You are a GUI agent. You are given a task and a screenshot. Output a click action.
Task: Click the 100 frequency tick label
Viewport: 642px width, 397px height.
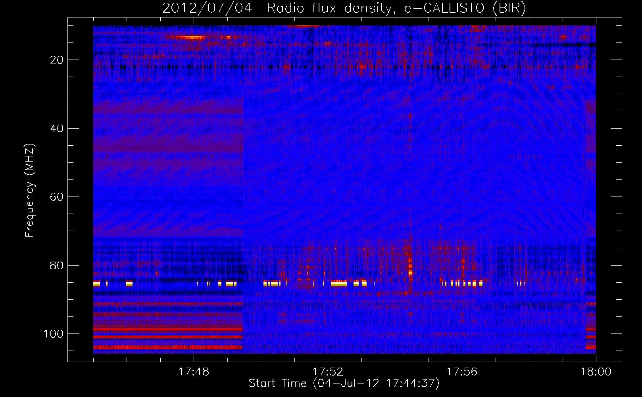coord(54,334)
